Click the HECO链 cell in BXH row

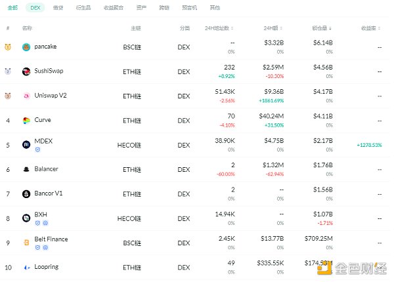click(129, 219)
